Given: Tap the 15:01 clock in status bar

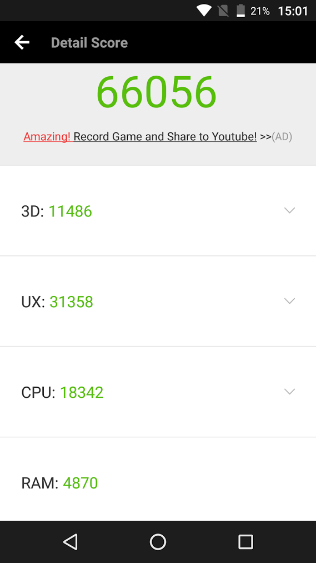Looking at the screenshot, I should pyautogui.click(x=293, y=11).
